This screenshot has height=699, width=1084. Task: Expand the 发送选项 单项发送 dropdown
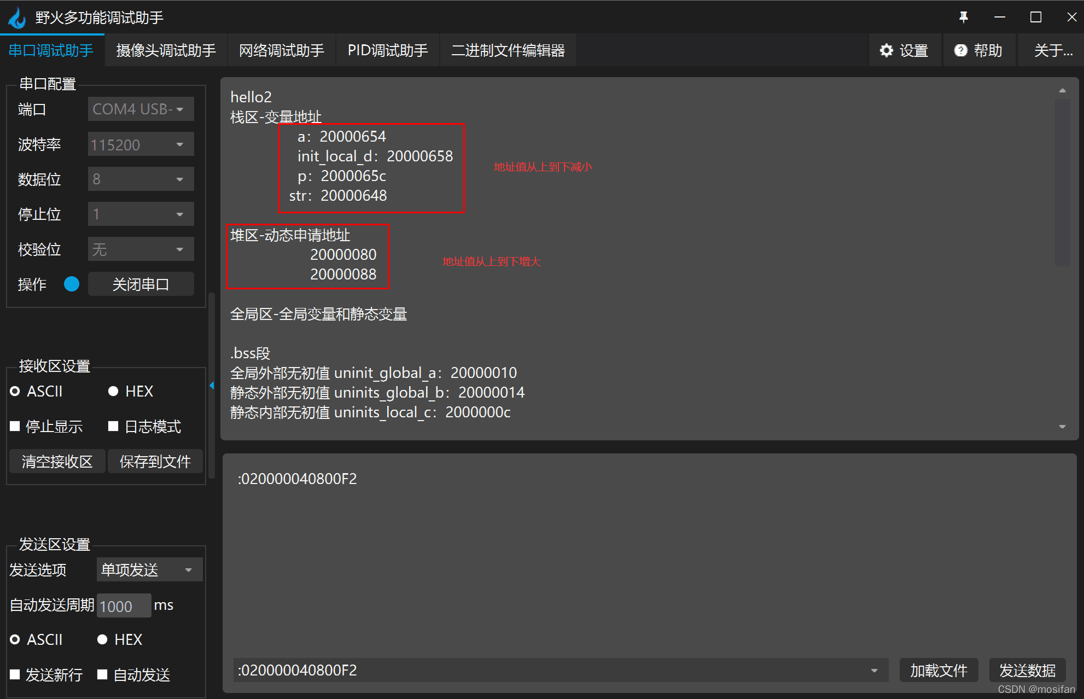point(149,569)
